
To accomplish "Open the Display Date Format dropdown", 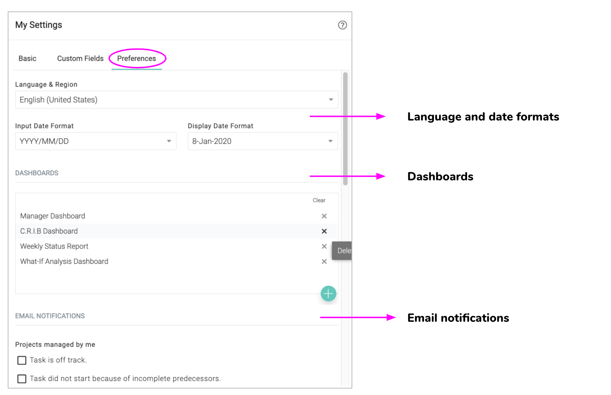I will tap(262, 141).
